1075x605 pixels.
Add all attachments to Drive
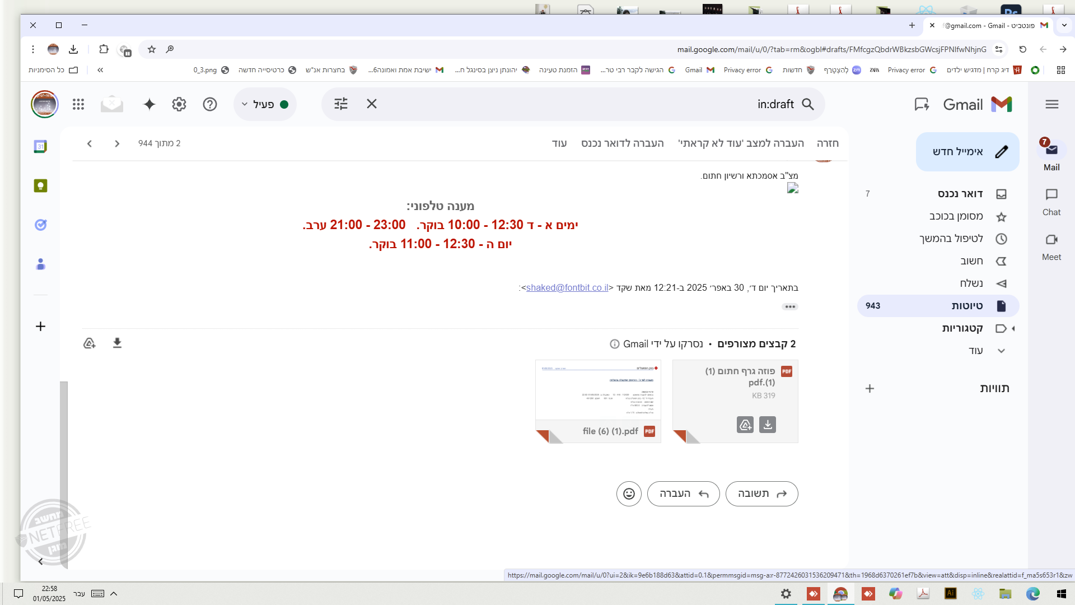[90, 343]
